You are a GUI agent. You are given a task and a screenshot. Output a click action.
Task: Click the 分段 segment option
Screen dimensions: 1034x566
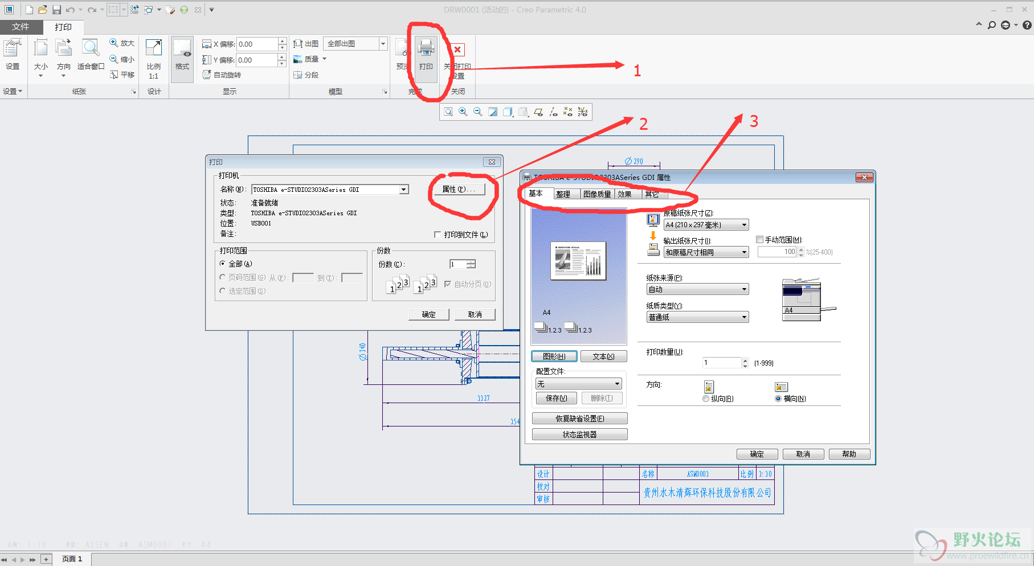pos(306,75)
